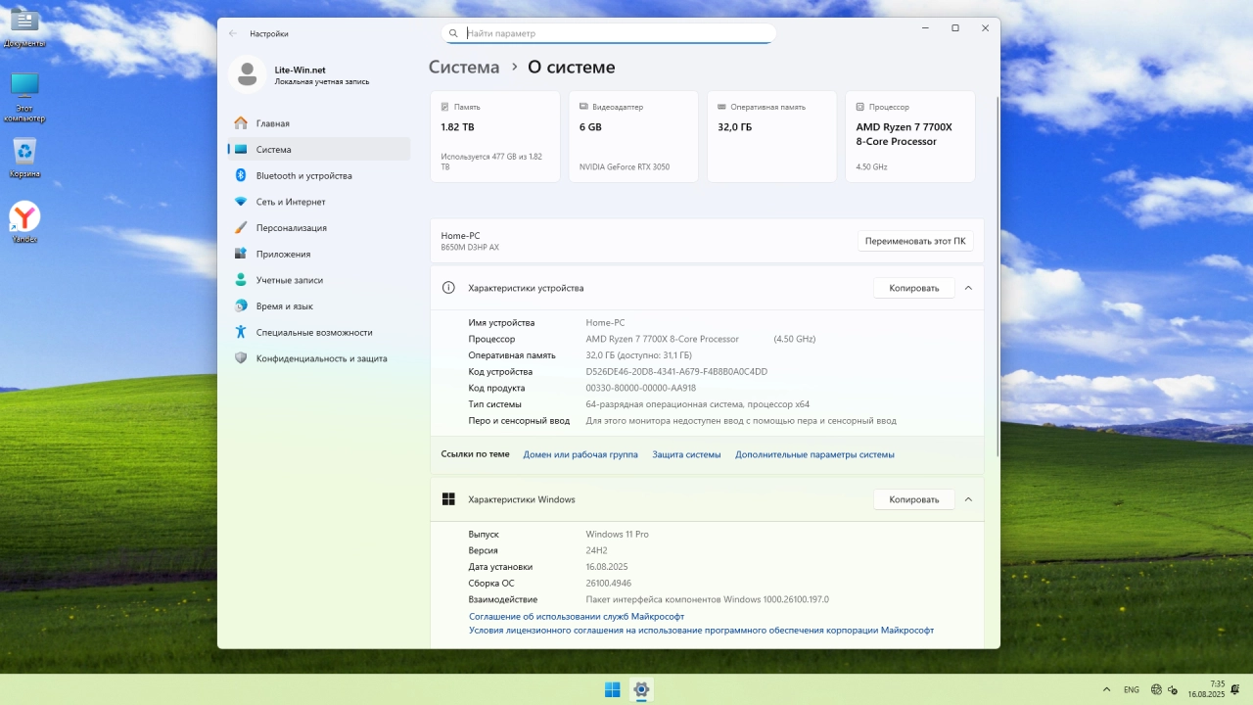Open Дополнительные параметры системы link
This screenshot has height=705, width=1253.
(x=814, y=454)
